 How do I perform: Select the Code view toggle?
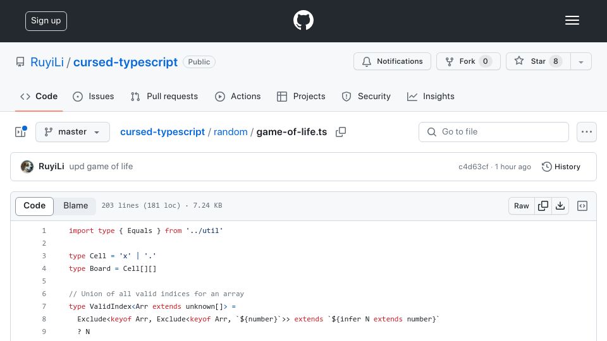click(34, 206)
